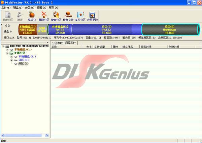Sort file list by 短文件名 column
The image size is (202, 143).
pyautogui.click(x=130, y=47)
